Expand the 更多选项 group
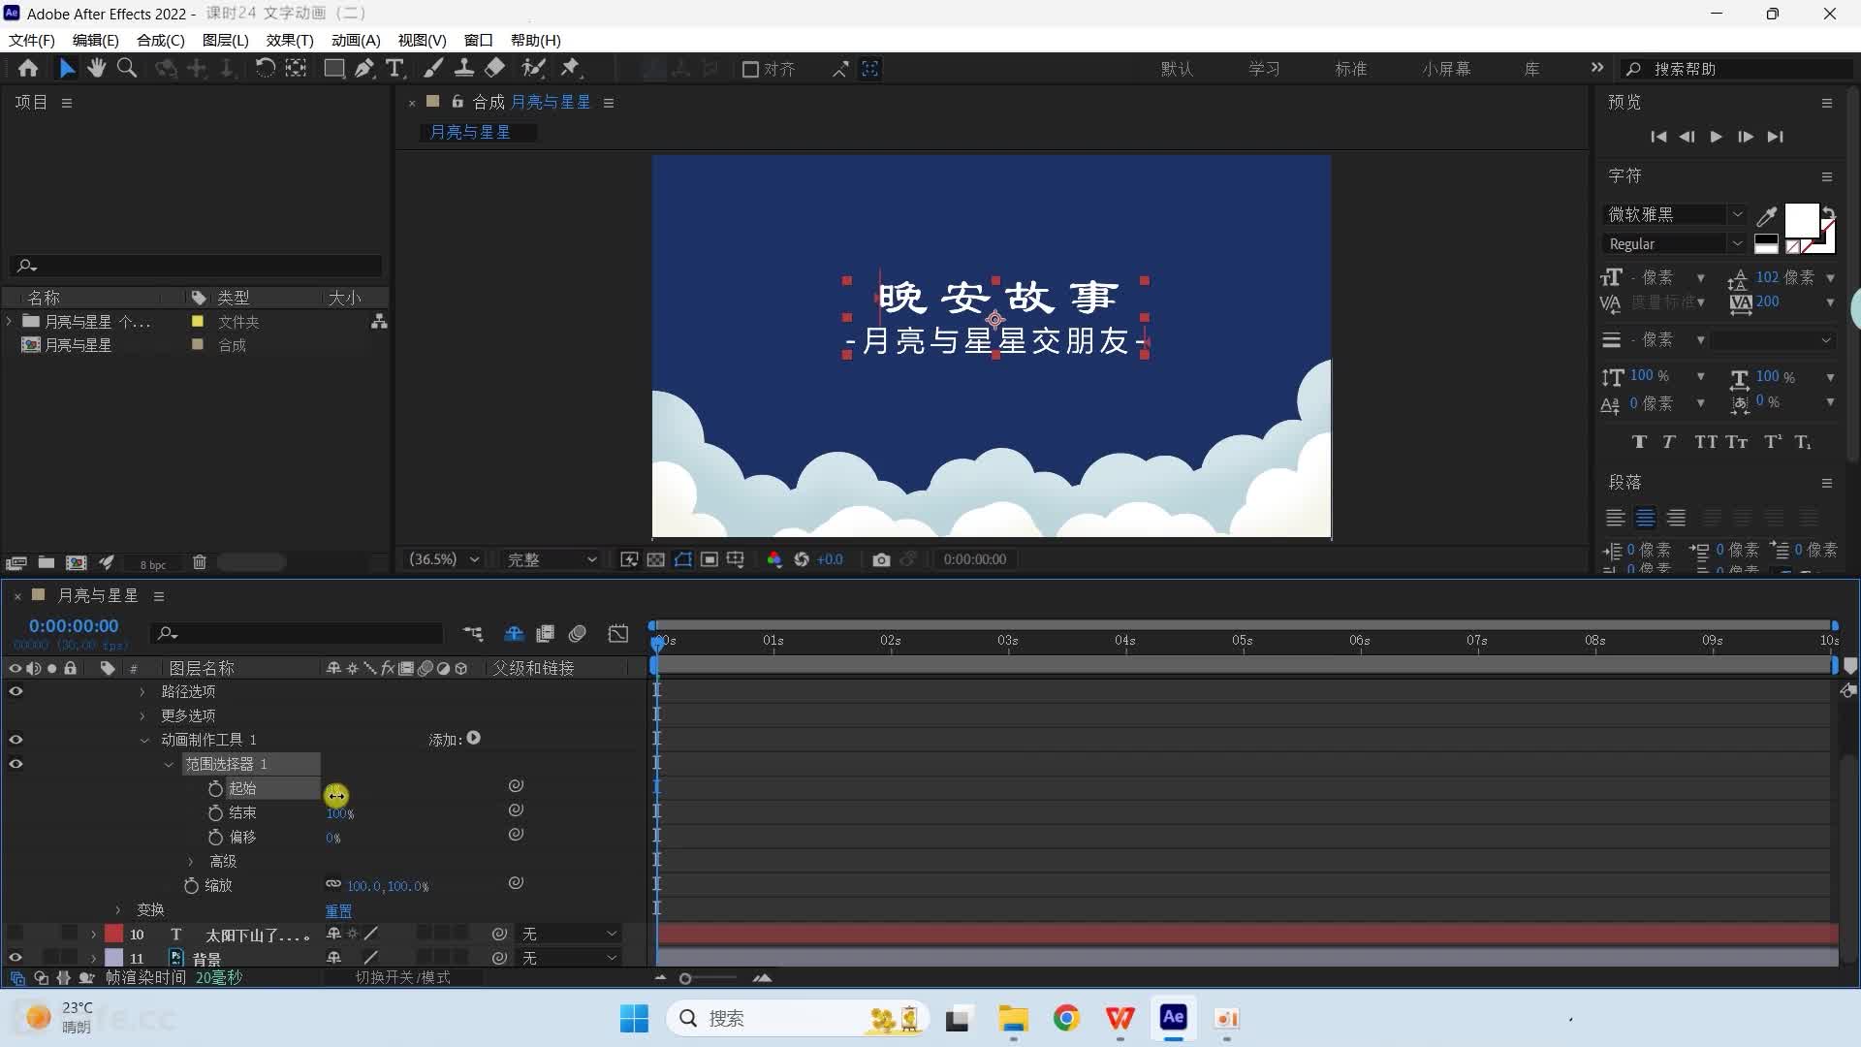 (x=142, y=715)
